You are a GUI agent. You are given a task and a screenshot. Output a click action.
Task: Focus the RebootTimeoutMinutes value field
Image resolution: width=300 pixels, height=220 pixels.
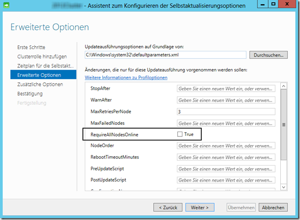point(226,157)
